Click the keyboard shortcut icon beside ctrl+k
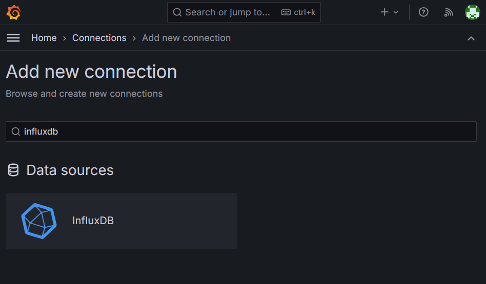 pos(286,12)
